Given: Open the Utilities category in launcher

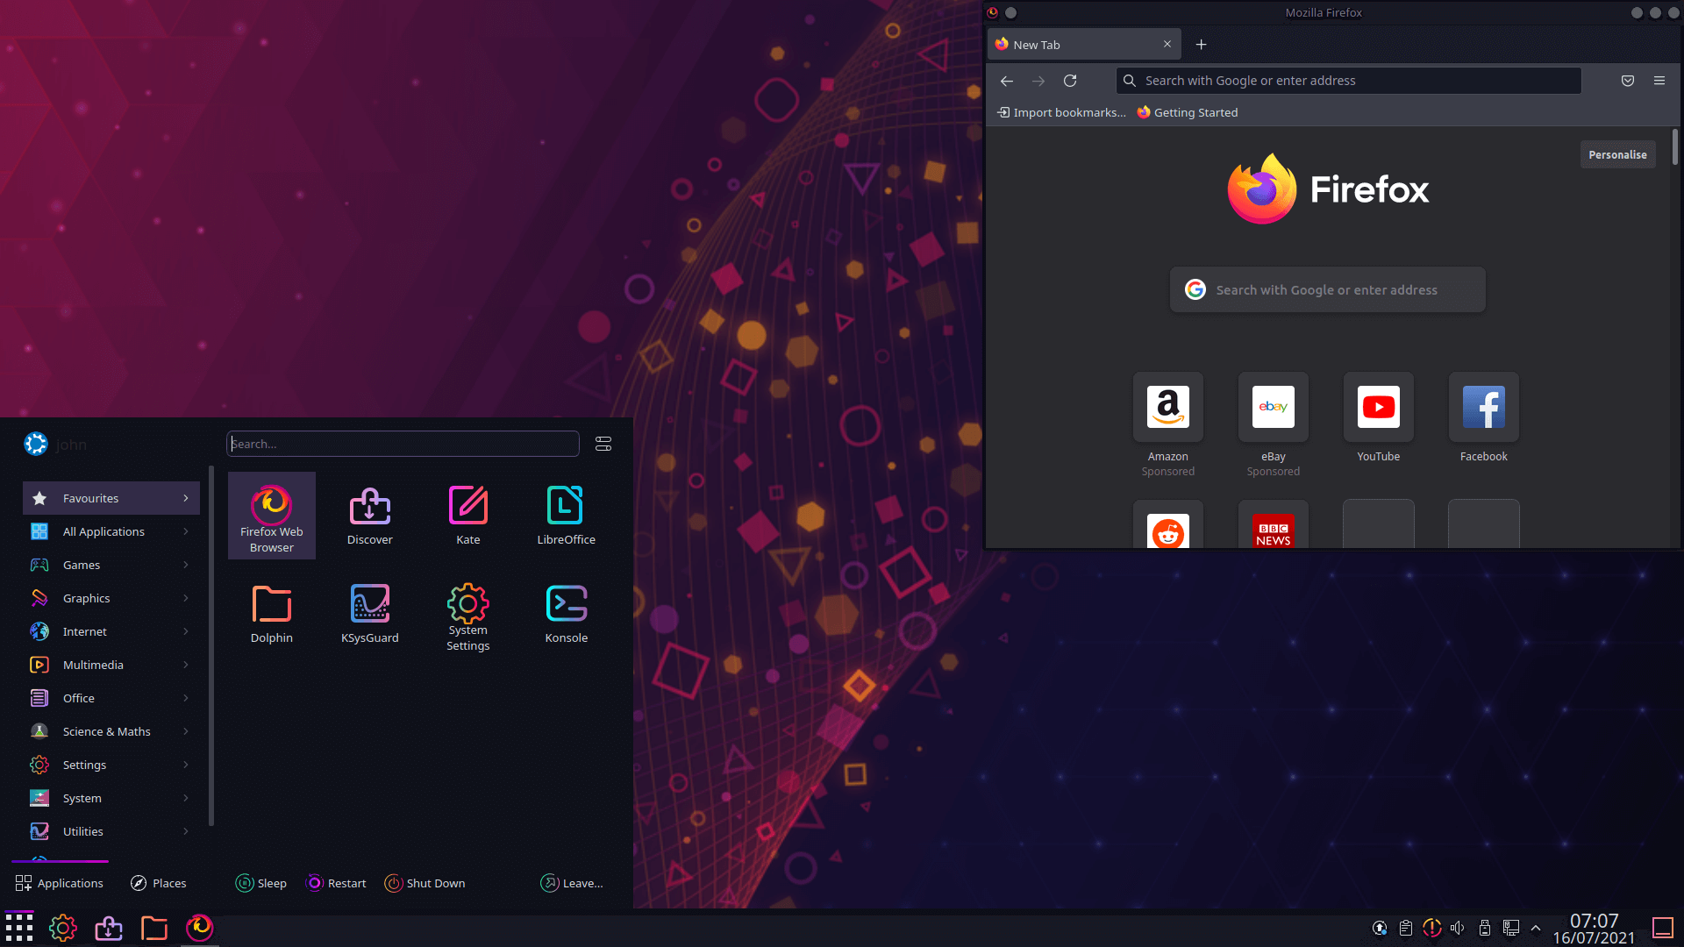Looking at the screenshot, I should (111, 831).
